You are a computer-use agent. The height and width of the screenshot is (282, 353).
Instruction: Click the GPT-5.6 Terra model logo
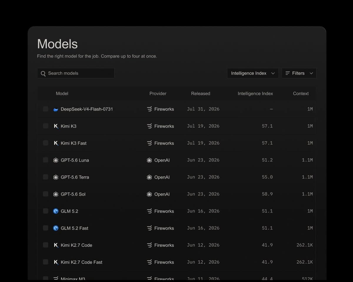coord(56,177)
